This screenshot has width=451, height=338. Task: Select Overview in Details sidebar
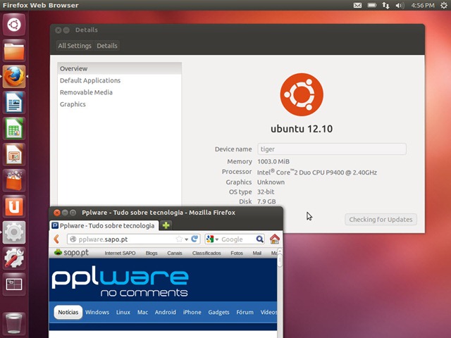[x=119, y=68]
